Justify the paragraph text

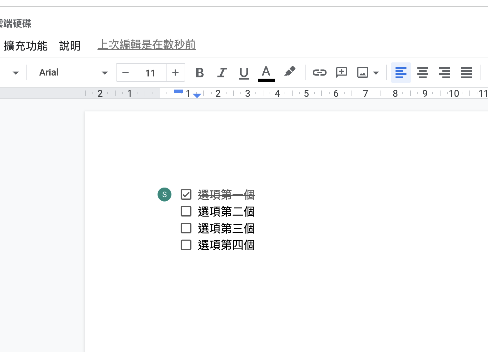pyautogui.click(x=466, y=73)
